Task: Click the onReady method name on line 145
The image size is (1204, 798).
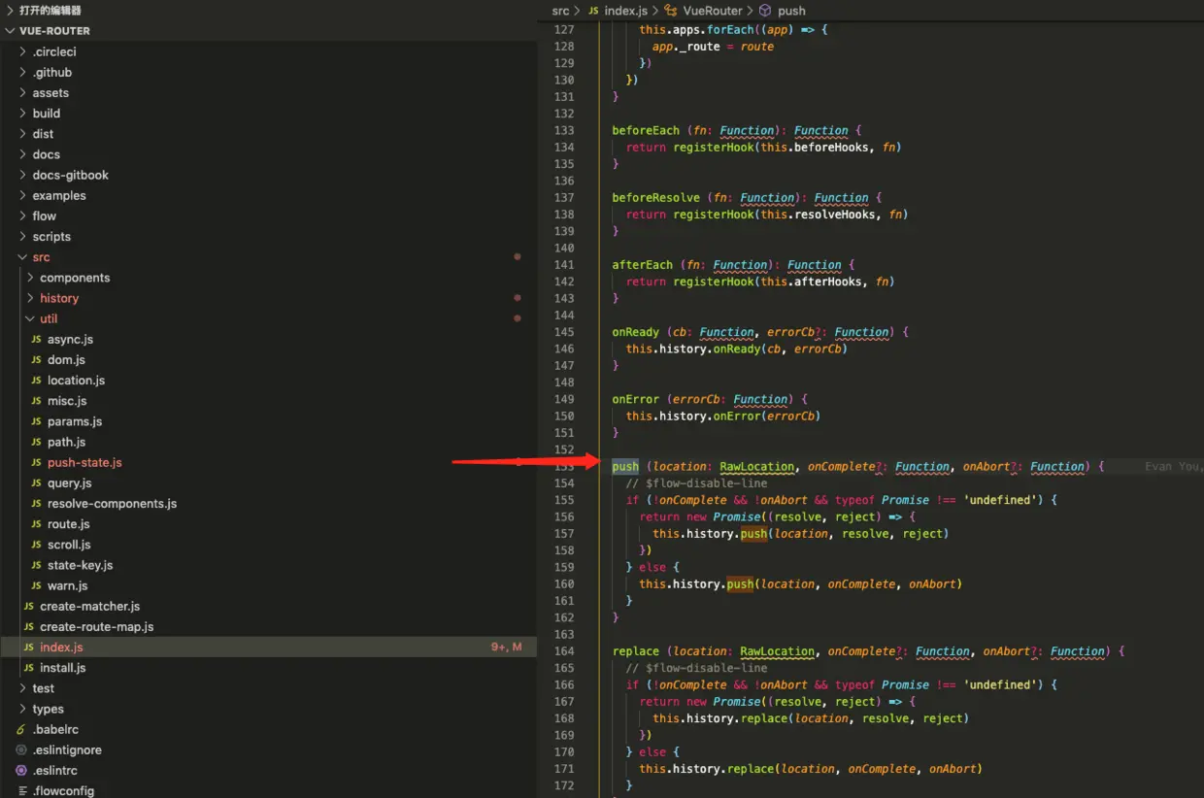Action: (635, 332)
